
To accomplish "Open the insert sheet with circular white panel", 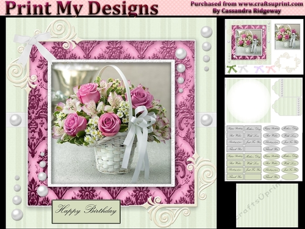I will point(248,101).
